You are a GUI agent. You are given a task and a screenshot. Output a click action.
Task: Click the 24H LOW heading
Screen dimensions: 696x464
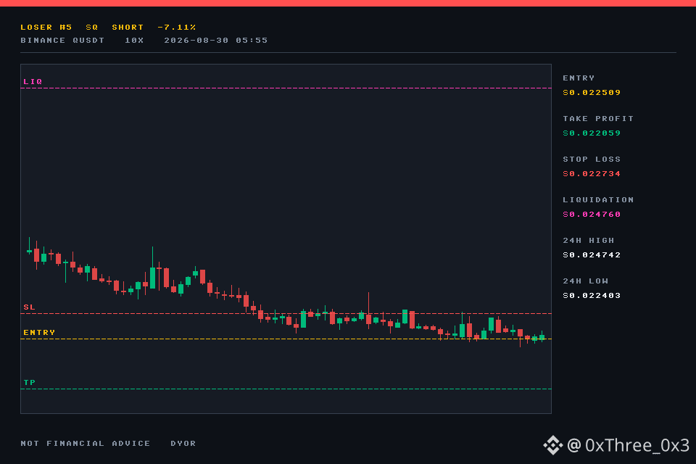point(586,281)
